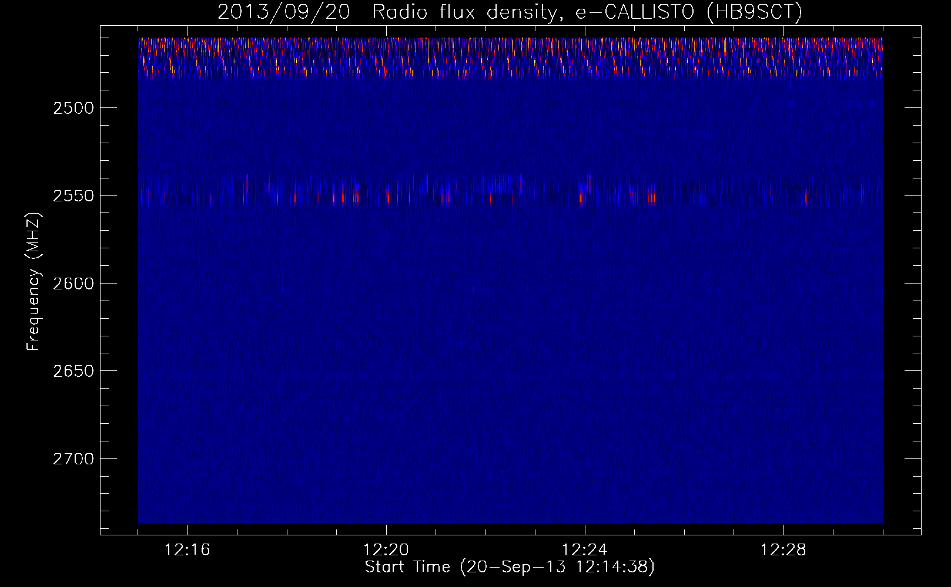
Task: Select the 2700 frequency axis label
Action: tap(73, 459)
